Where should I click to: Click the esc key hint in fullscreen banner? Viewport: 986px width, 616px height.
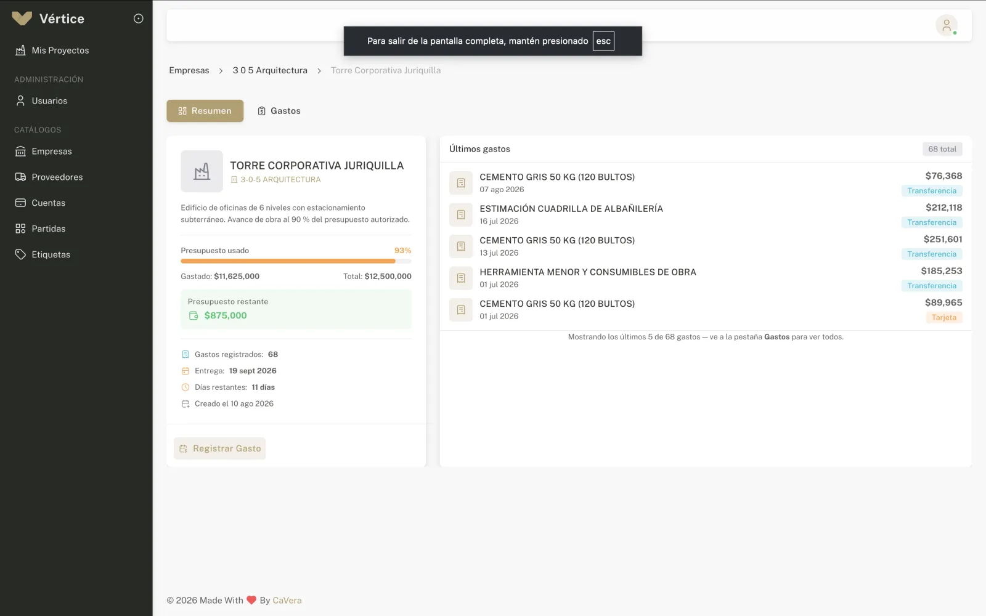pyautogui.click(x=603, y=41)
